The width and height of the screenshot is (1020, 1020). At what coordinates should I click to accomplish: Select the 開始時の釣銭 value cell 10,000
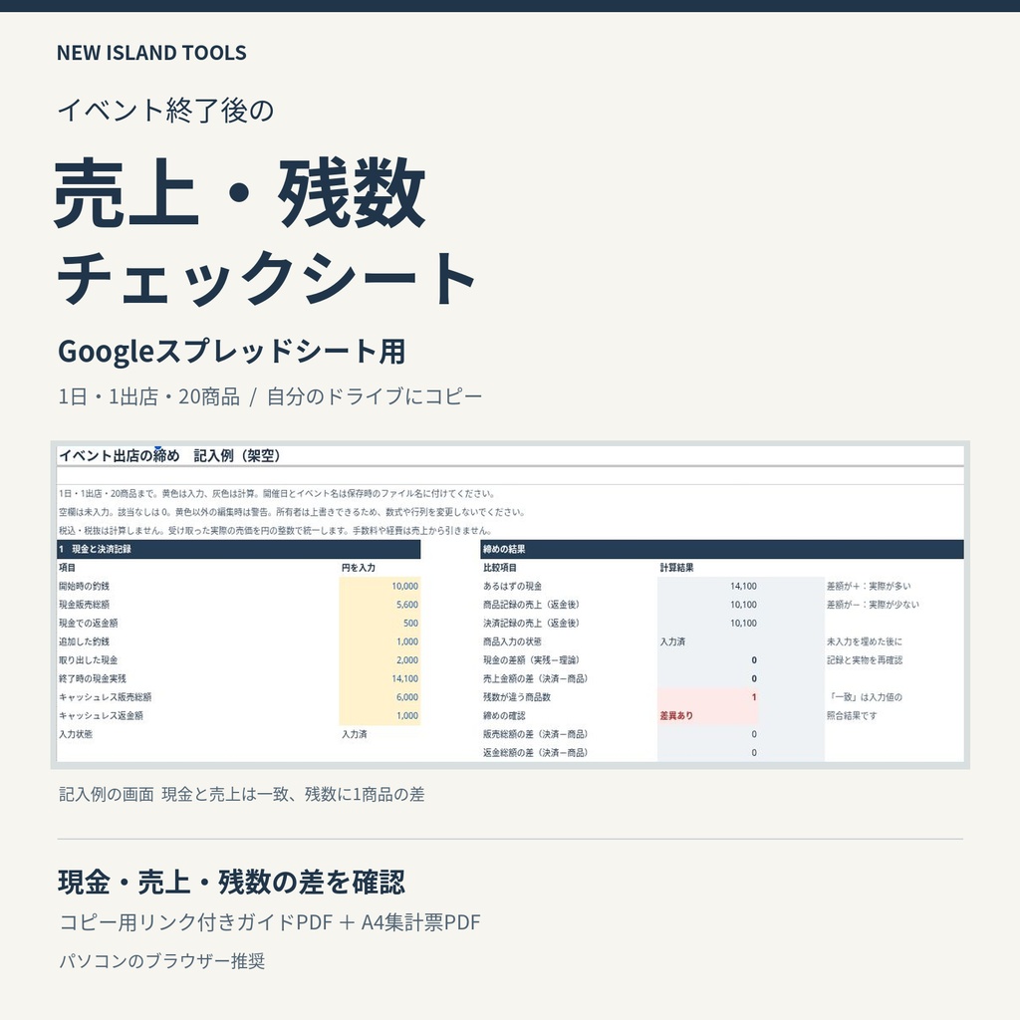point(380,586)
